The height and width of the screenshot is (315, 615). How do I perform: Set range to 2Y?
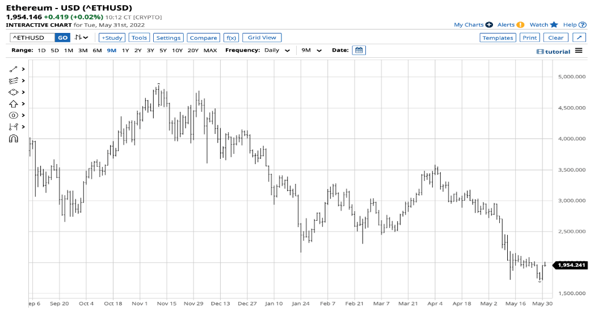138,51
